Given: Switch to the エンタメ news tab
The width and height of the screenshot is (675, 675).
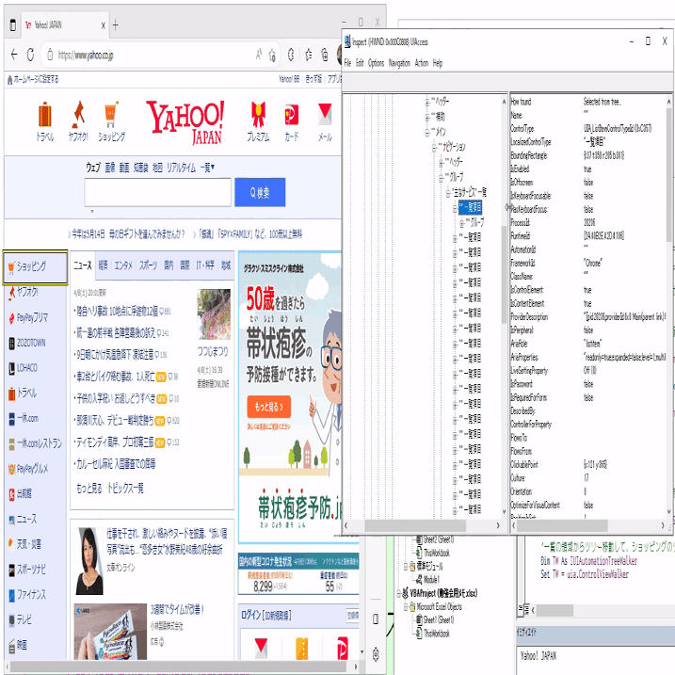Looking at the screenshot, I should point(123,265).
